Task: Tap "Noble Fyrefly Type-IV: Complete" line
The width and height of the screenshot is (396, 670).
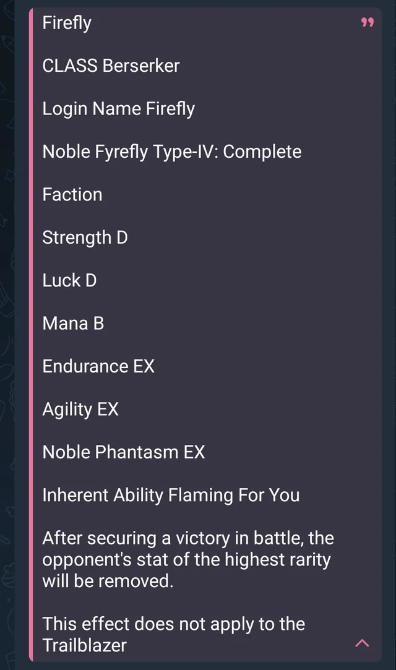Action: pyautogui.click(x=171, y=152)
